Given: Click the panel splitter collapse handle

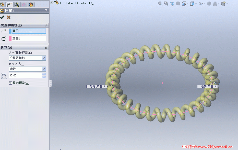Looking at the screenshot, I should (x=51, y=83).
